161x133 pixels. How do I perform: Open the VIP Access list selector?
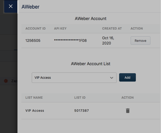(x=74, y=78)
